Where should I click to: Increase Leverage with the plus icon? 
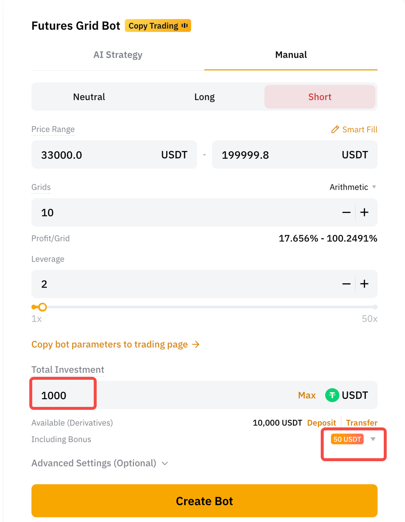click(365, 284)
